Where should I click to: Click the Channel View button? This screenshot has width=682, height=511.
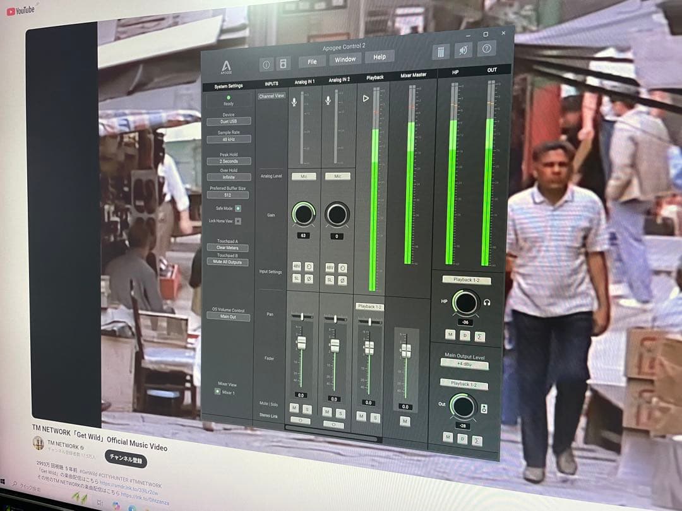(271, 96)
